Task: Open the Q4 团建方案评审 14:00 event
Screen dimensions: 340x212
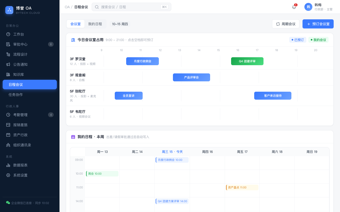Action: coord(172,201)
